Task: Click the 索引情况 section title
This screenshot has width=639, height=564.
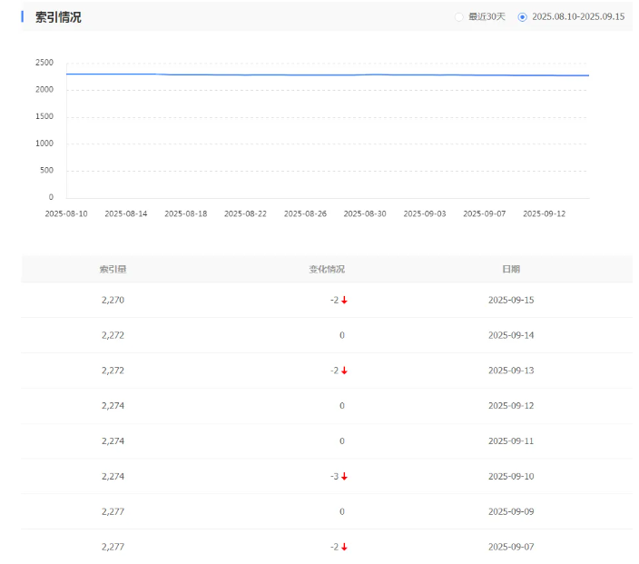Action: click(x=58, y=16)
